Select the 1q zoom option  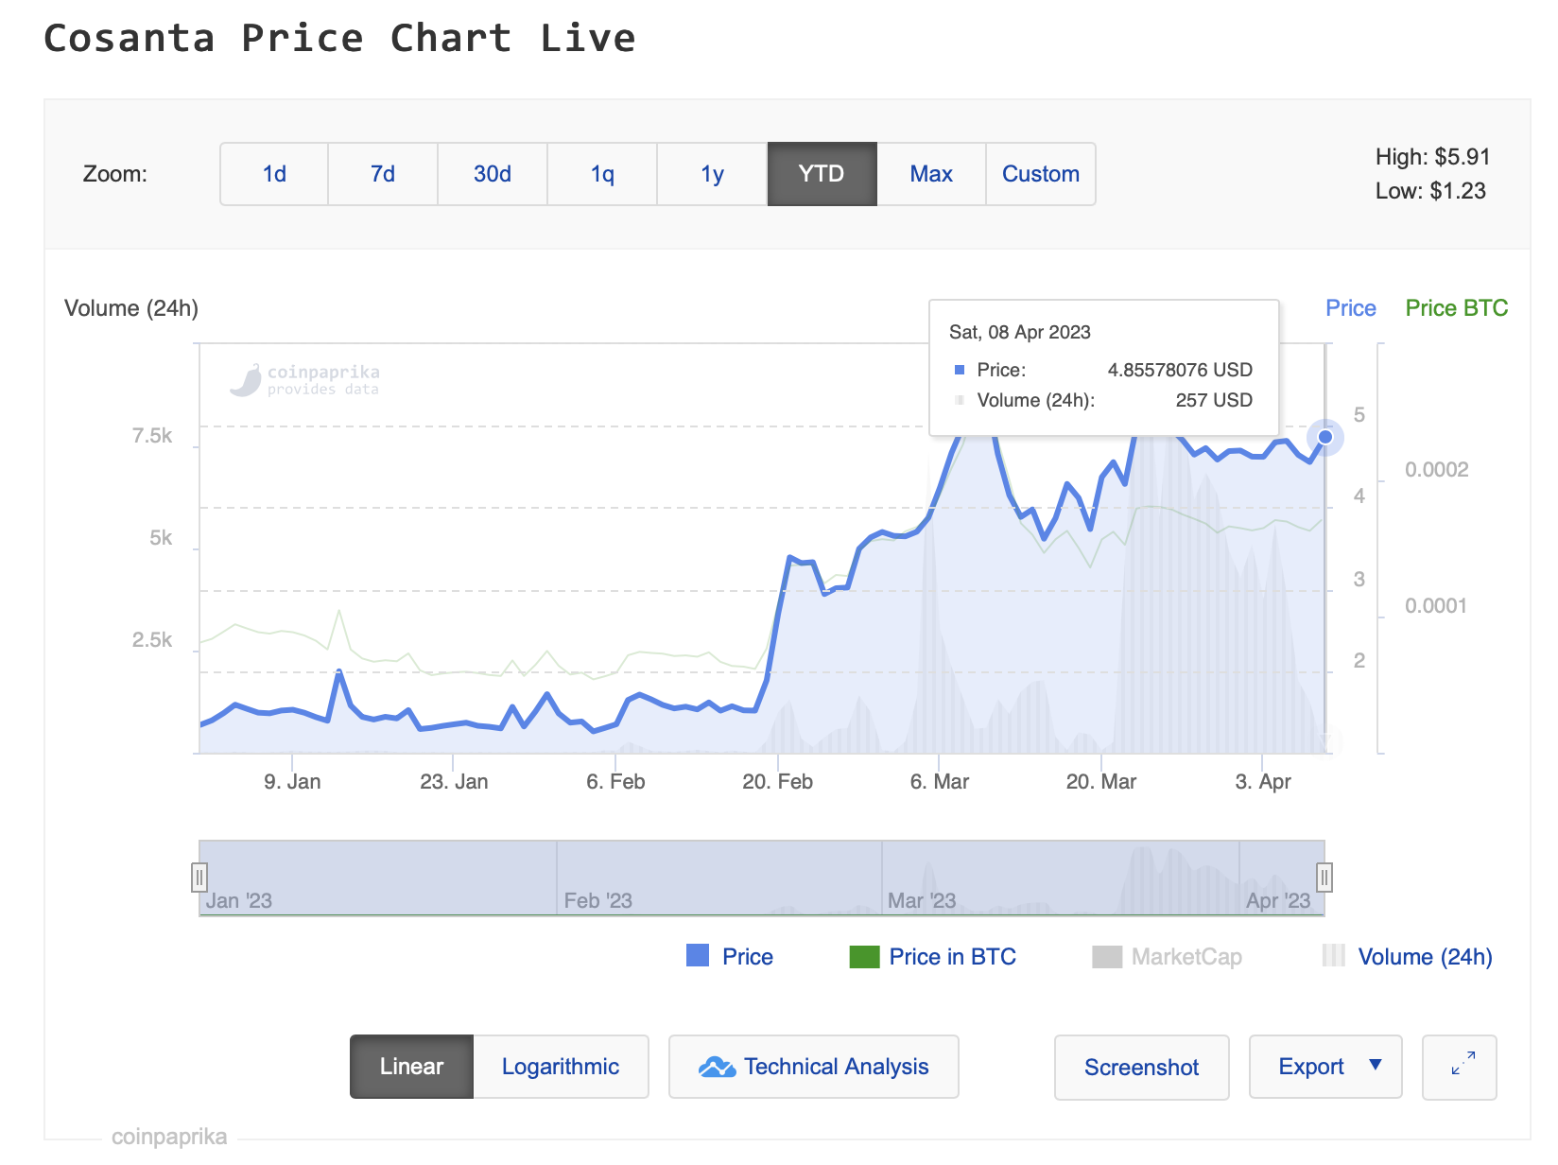coord(602,174)
